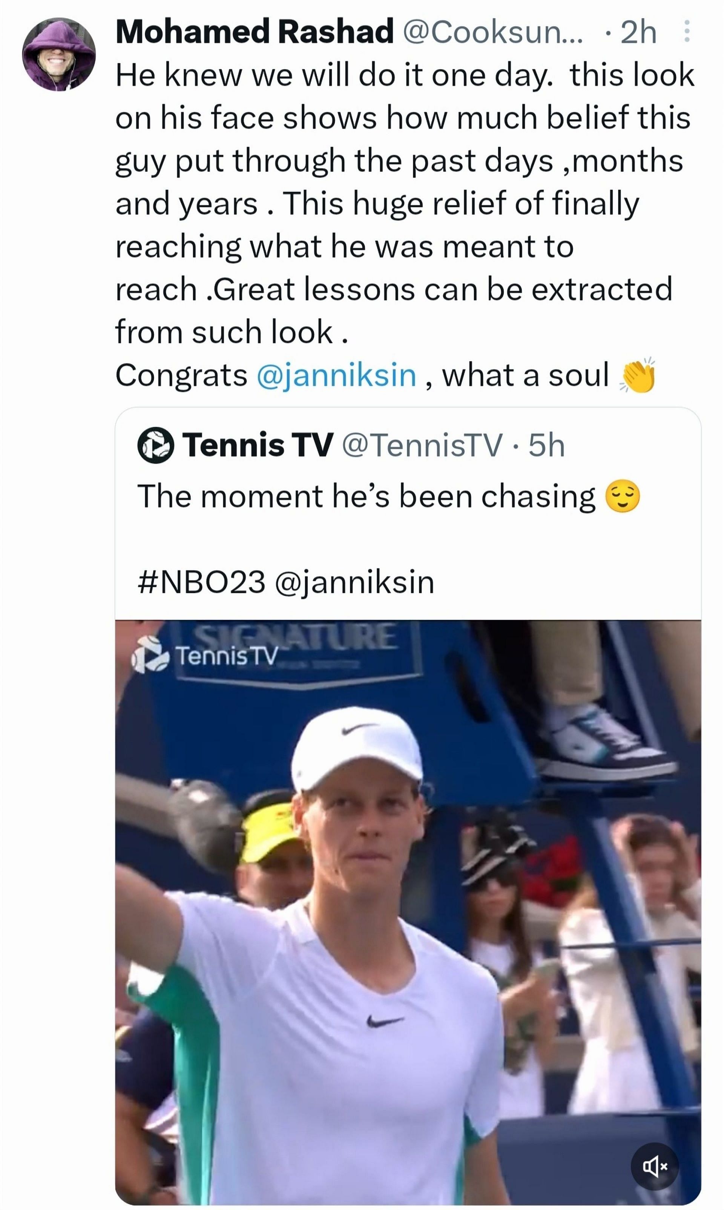Image resolution: width=724 pixels, height=1210 pixels.
Task: Click the Mohamed Rashad display name
Action: 254,32
